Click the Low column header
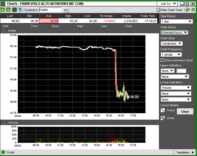This screenshot has height=156, width=197. [87, 16]
